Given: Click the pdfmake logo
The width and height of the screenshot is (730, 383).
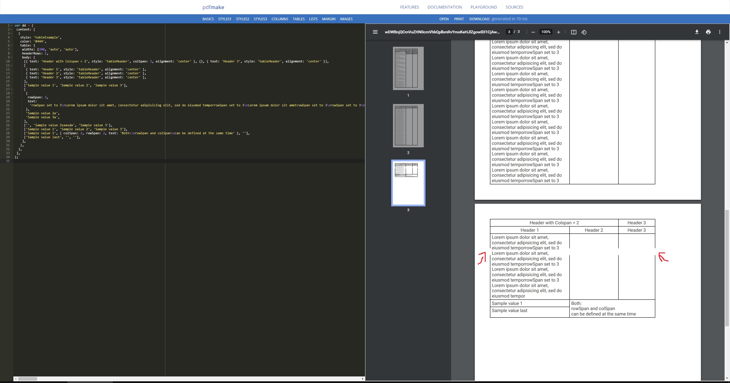Looking at the screenshot, I should click(x=213, y=7).
